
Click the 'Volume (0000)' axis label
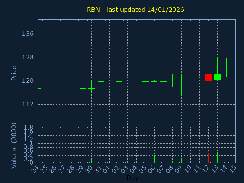14,145
